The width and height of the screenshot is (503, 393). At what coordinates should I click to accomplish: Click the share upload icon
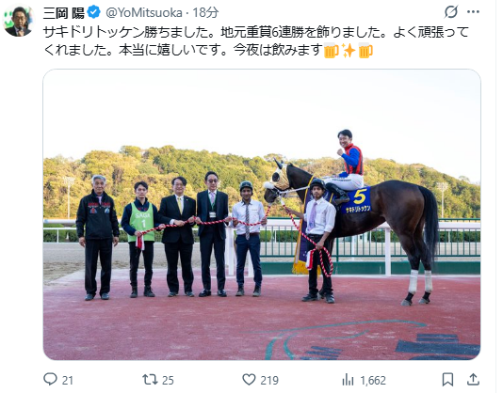point(473,380)
